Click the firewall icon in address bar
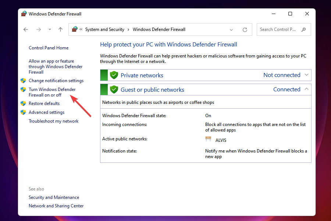 tap(75, 29)
